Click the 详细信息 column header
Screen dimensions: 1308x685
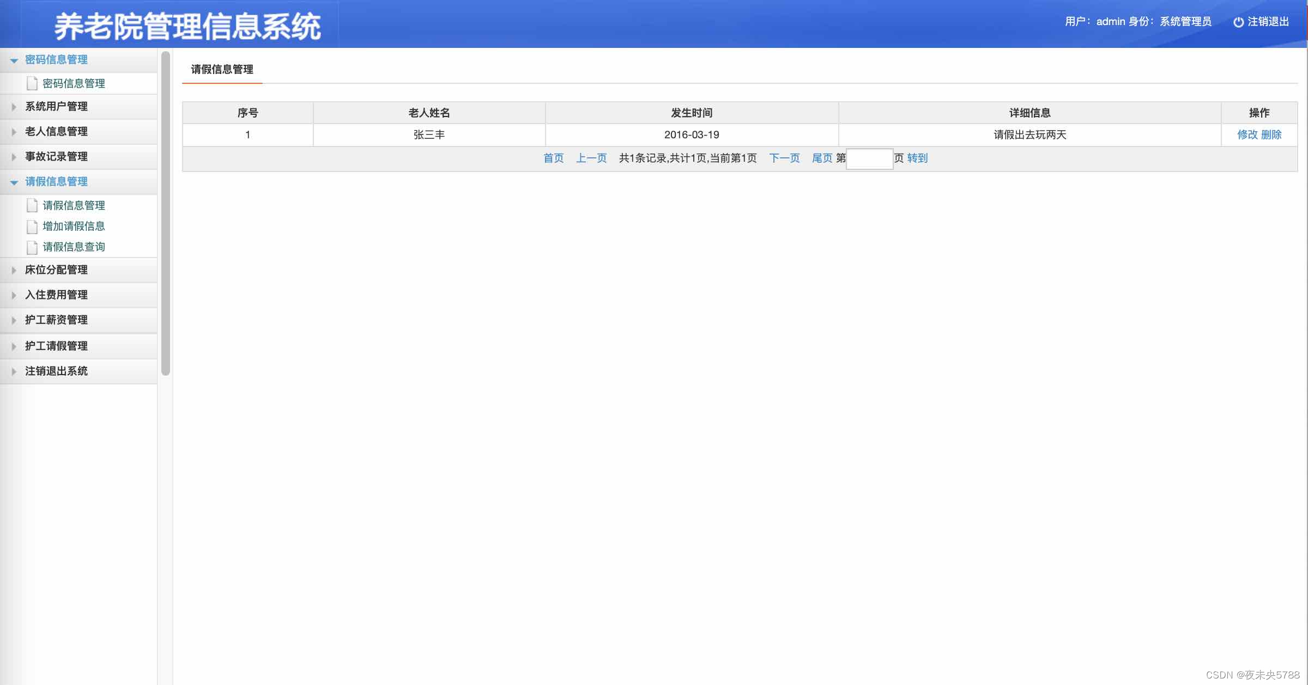pyautogui.click(x=1030, y=113)
